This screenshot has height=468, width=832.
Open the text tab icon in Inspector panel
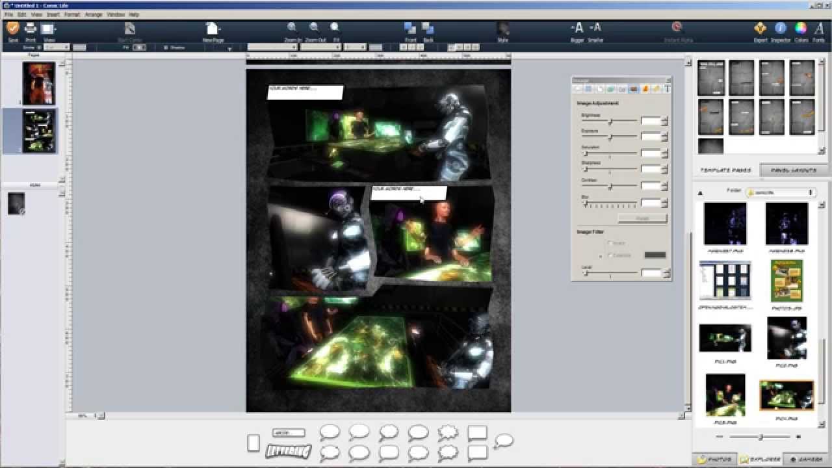667,89
